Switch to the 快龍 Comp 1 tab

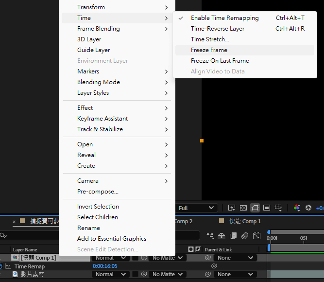[x=245, y=221]
